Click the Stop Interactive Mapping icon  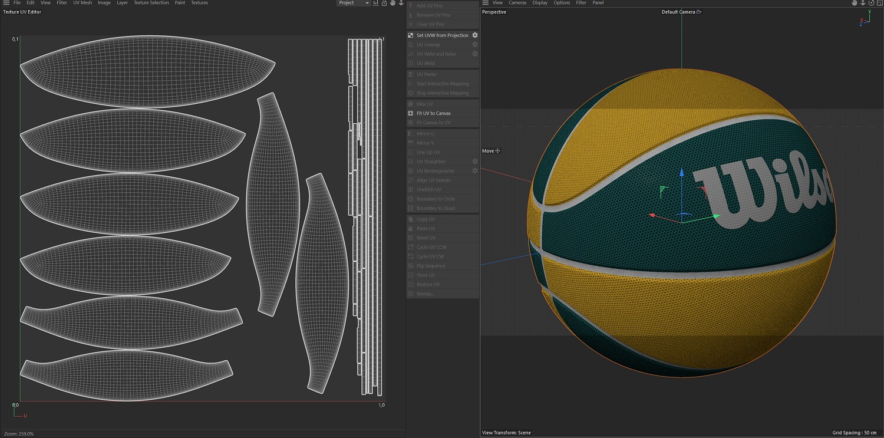click(411, 93)
